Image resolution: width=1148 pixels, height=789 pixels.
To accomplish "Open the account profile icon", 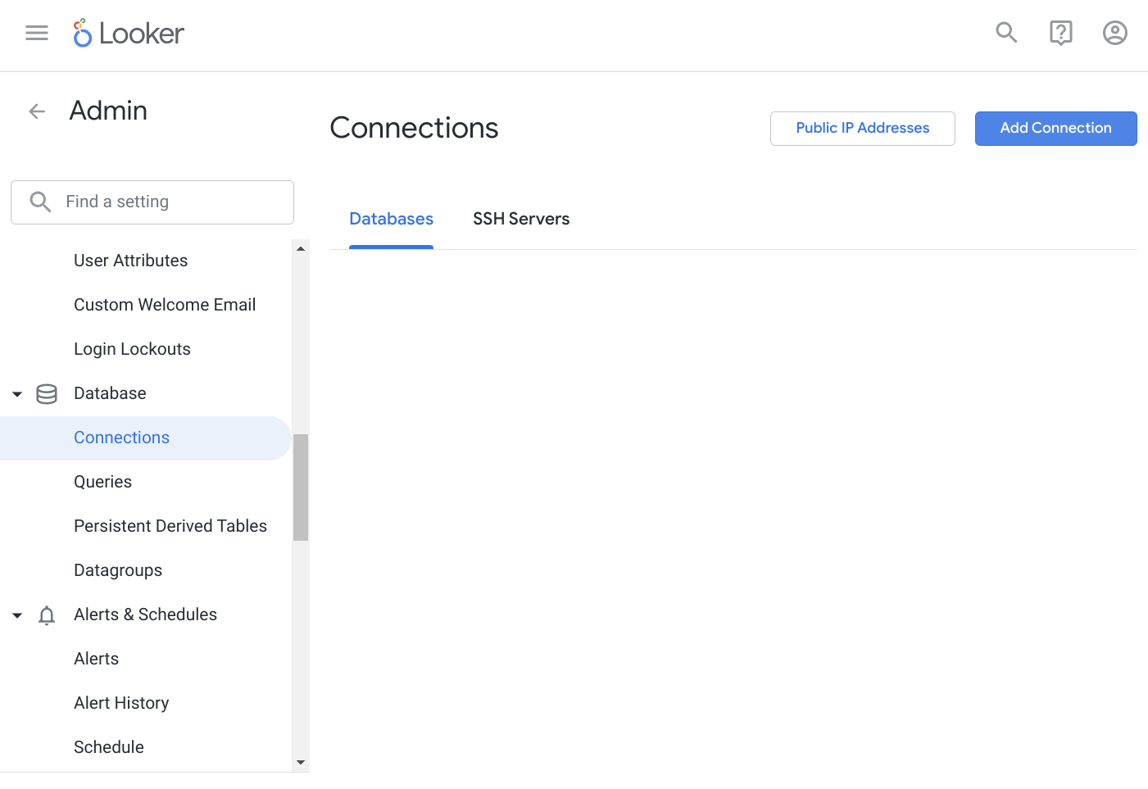I will pyautogui.click(x=1114, y=33).
